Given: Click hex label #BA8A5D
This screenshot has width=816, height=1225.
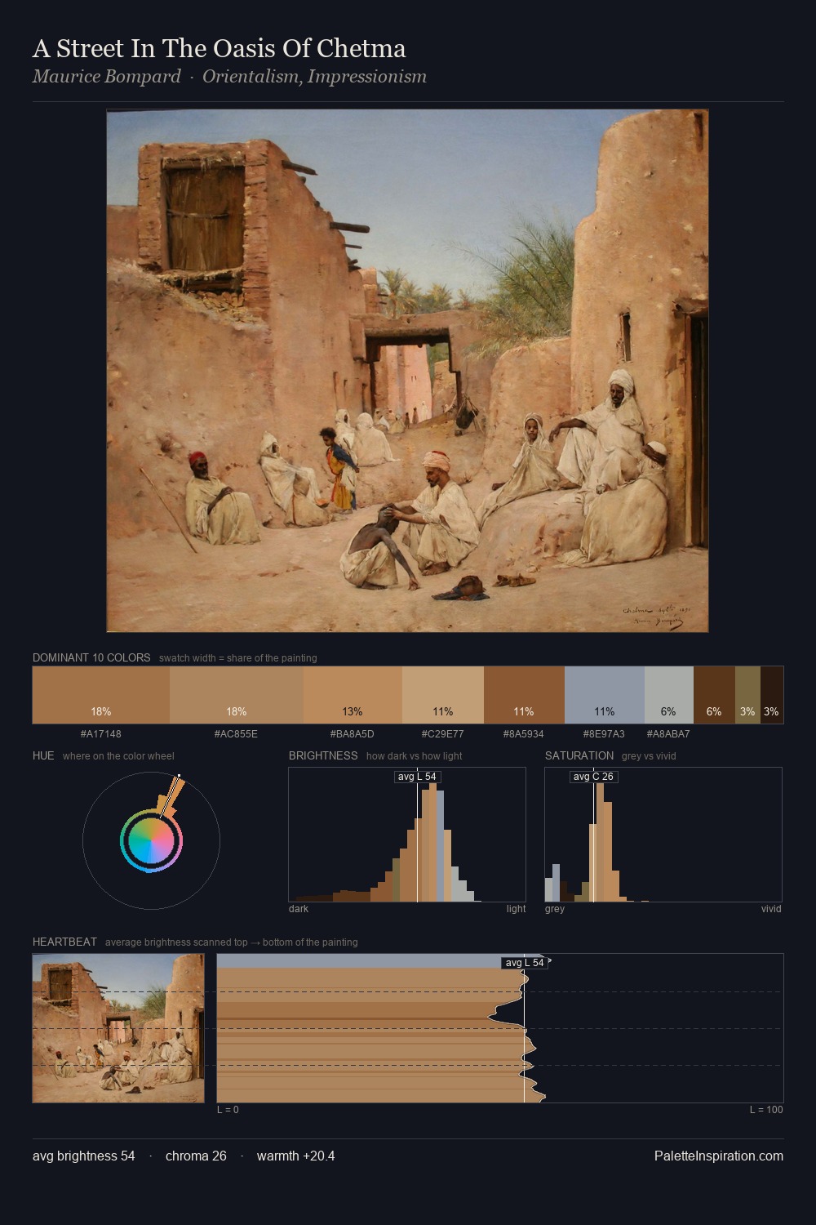Looking at the screenshot, I should (353, 734).
